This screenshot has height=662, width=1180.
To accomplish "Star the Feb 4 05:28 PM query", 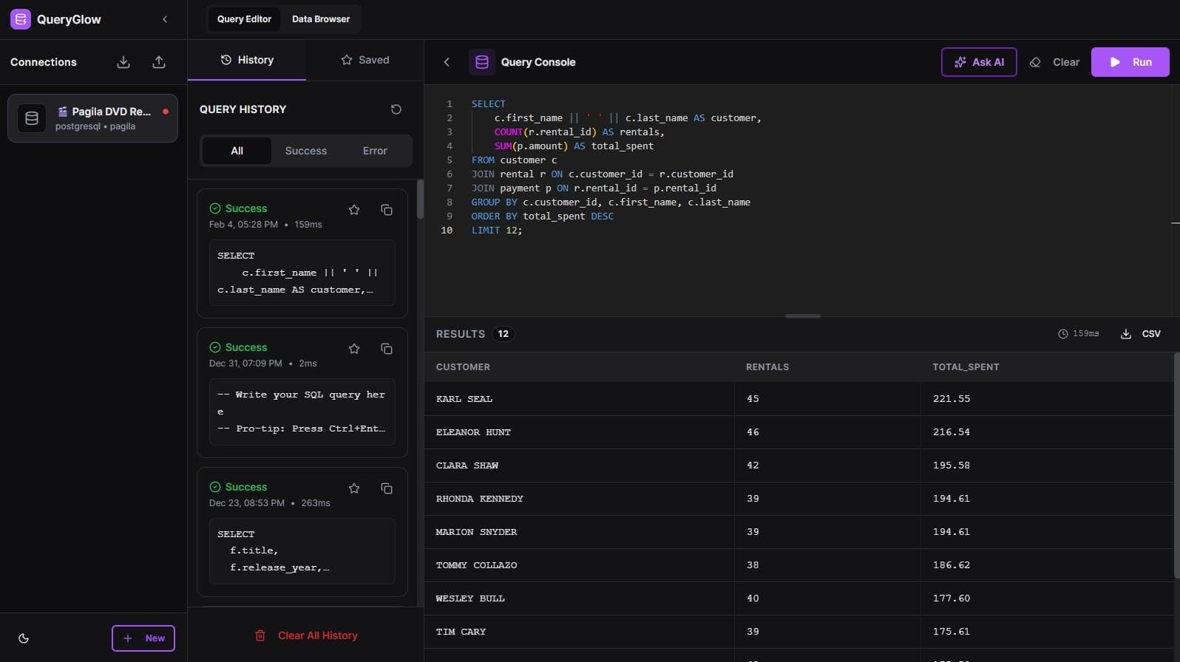I will 354,210.
